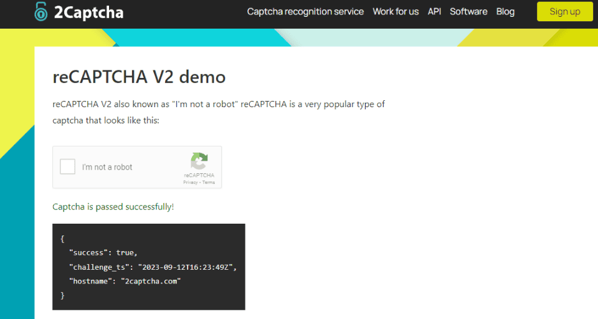Click the opening brace of the JSON block

62,239
